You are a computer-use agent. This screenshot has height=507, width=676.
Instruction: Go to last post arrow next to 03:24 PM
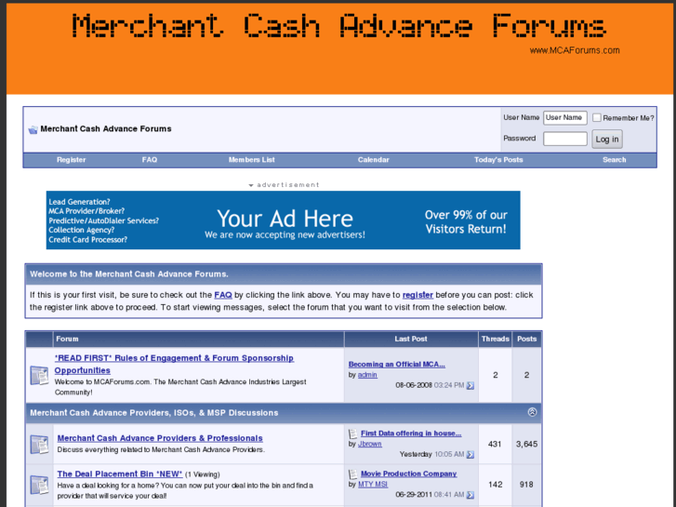[x=471, y=385]
